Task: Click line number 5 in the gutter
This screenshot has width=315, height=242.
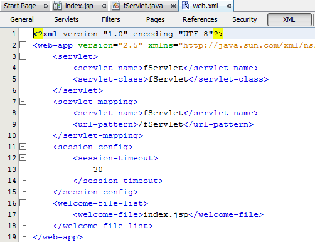Action: [x=14, y=79]
